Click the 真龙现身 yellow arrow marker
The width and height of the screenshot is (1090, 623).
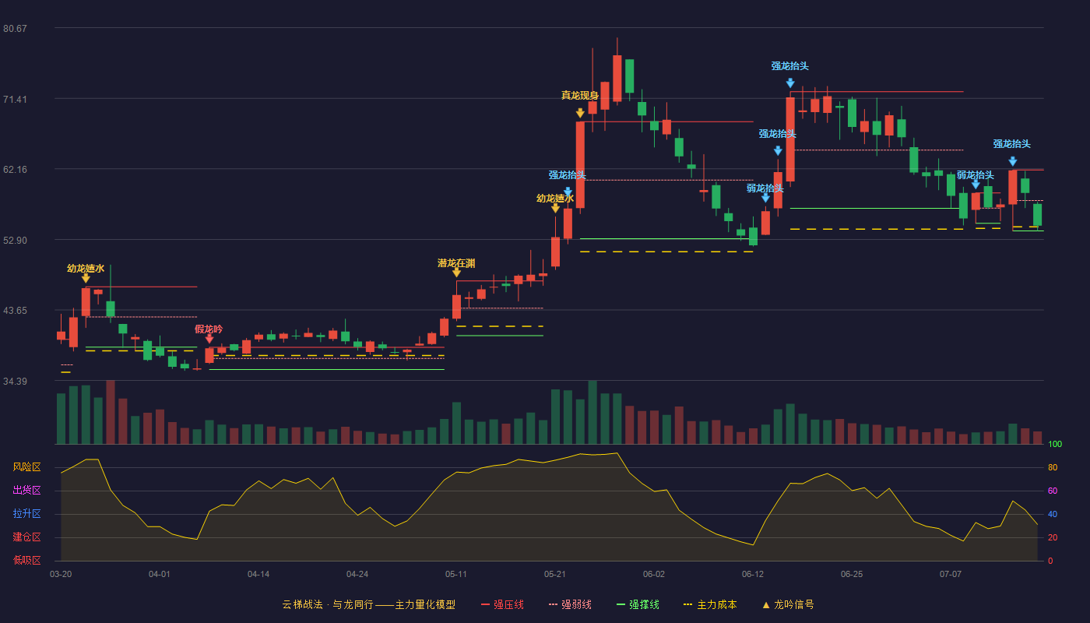580,114
